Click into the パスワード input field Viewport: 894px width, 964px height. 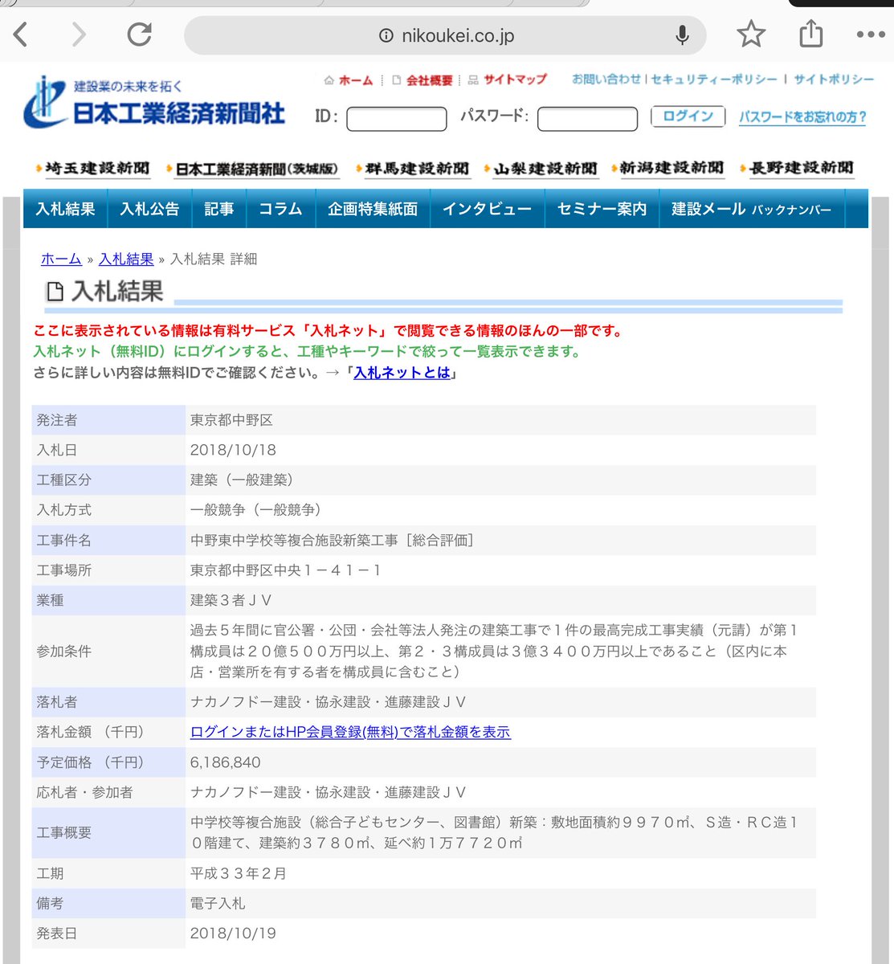[x=587, y=119]
